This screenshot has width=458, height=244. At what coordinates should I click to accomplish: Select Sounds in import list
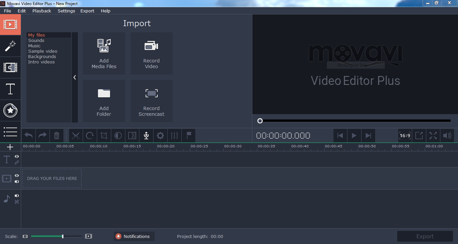click(49, 40)
